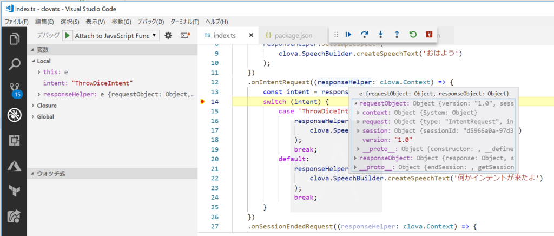Grab the debug toolbar drag handle
Viewport: 554px width, 236px height.
coord(336,34)
